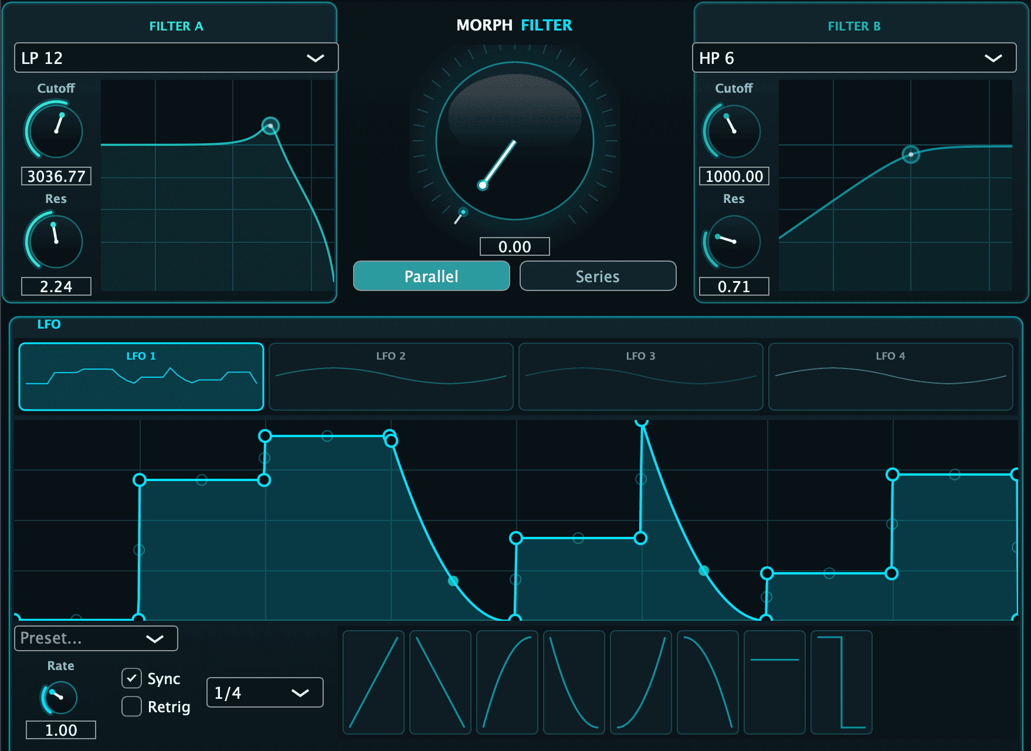
Task: Enable the Sync checkbox
Action: tap(131, 678)
